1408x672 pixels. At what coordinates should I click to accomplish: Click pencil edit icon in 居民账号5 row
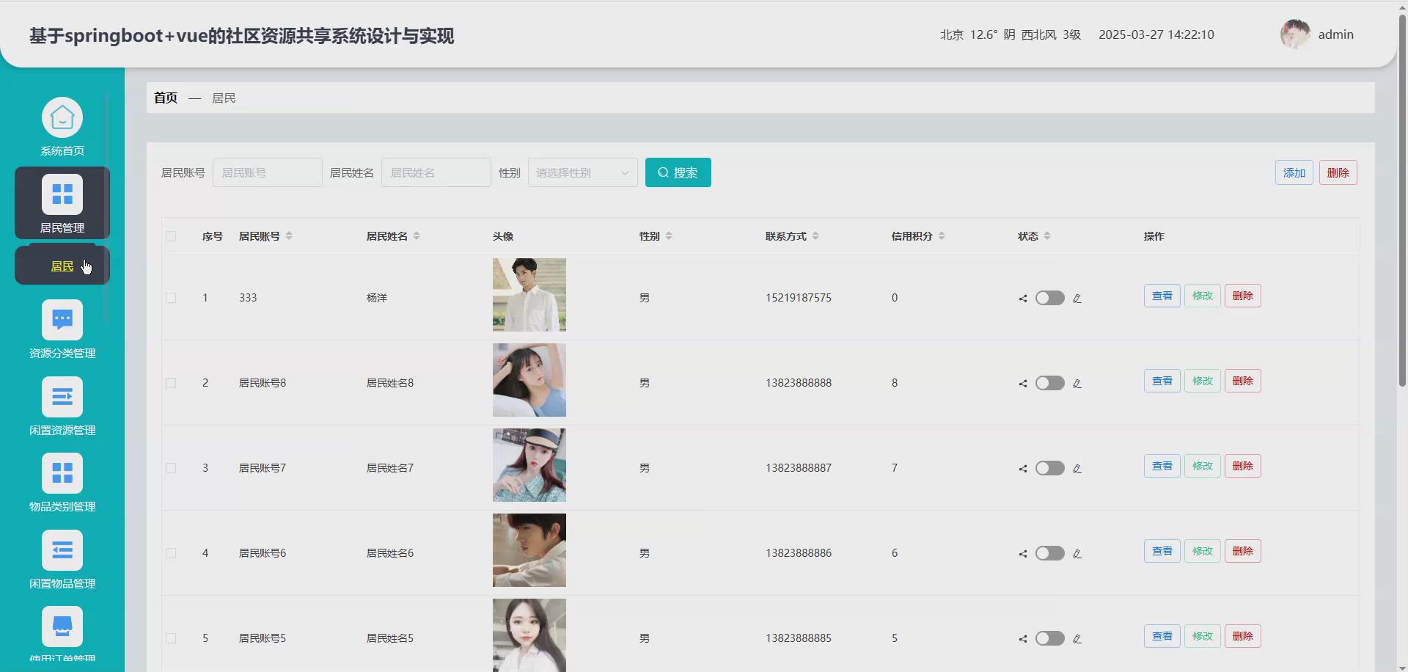pyautogui.click(x=1077, y=639)
